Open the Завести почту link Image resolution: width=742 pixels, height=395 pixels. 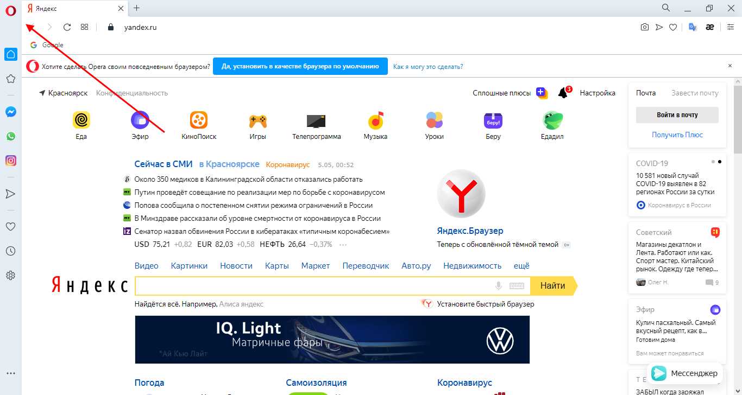pos(695,93)
